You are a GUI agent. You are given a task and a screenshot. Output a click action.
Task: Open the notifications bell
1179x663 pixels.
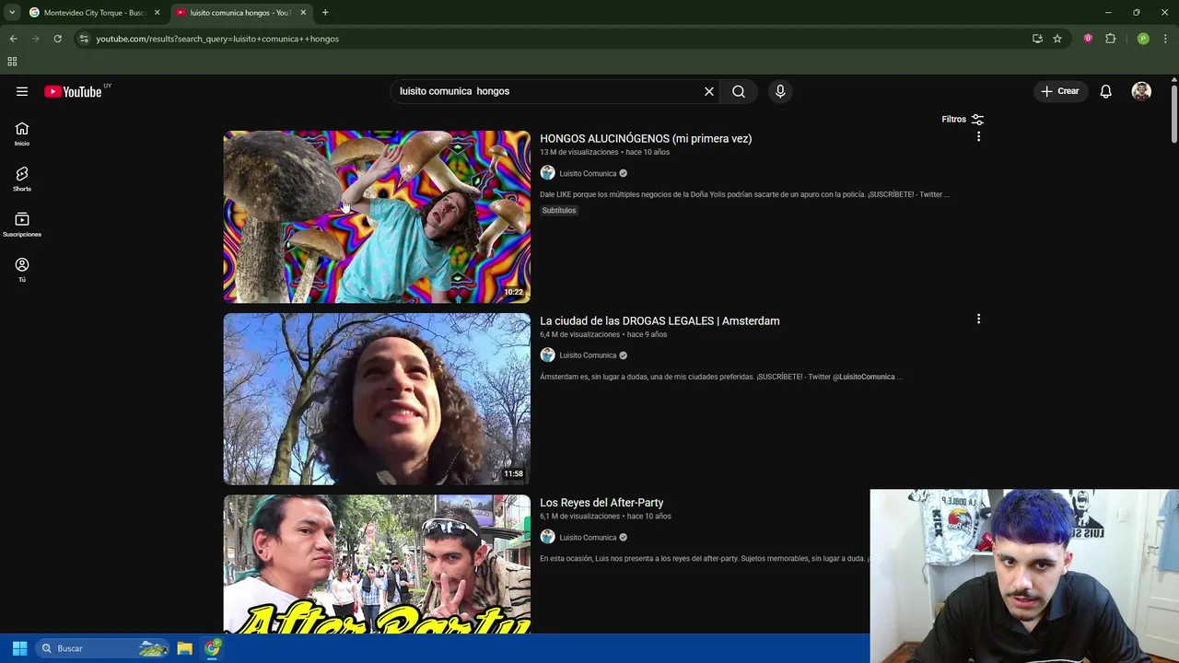pos(1106,91)
